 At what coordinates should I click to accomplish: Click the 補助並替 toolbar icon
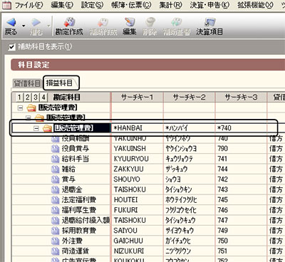[x=177, y=22]
